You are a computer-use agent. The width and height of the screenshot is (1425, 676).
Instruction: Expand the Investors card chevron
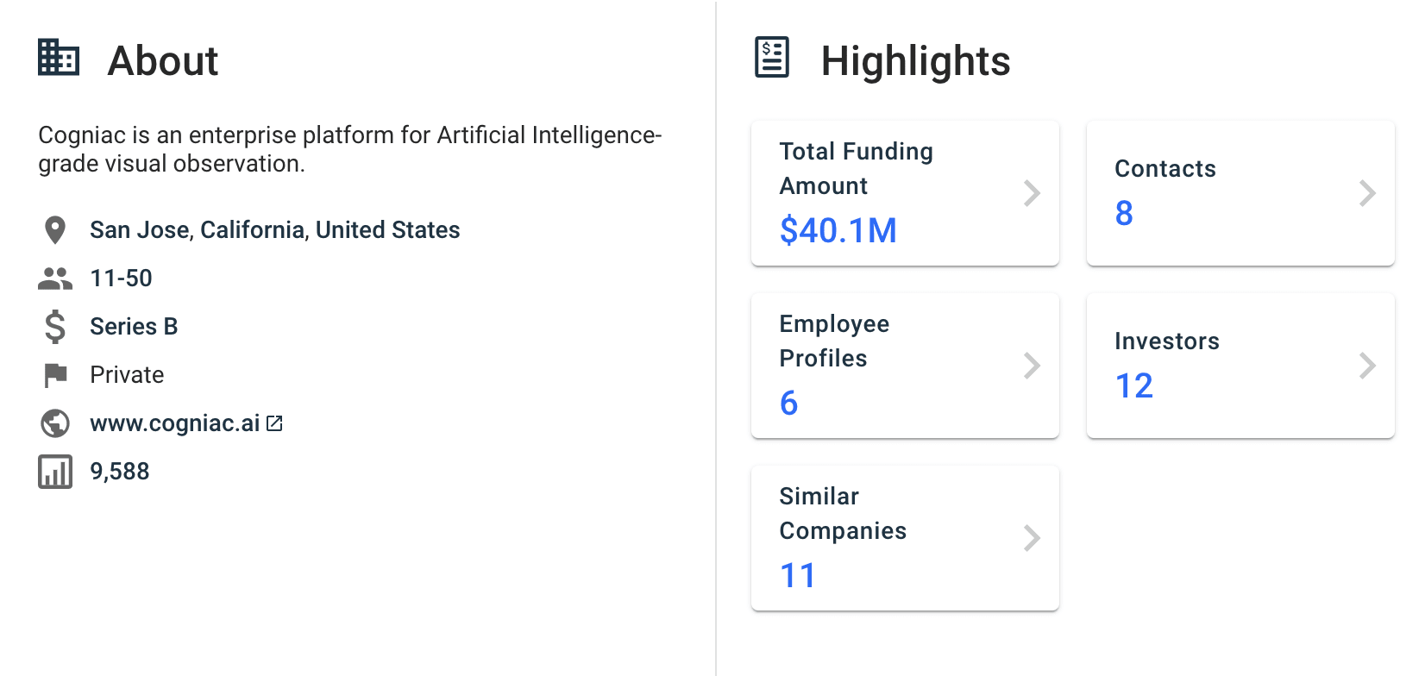click(x=1367, y=366)
